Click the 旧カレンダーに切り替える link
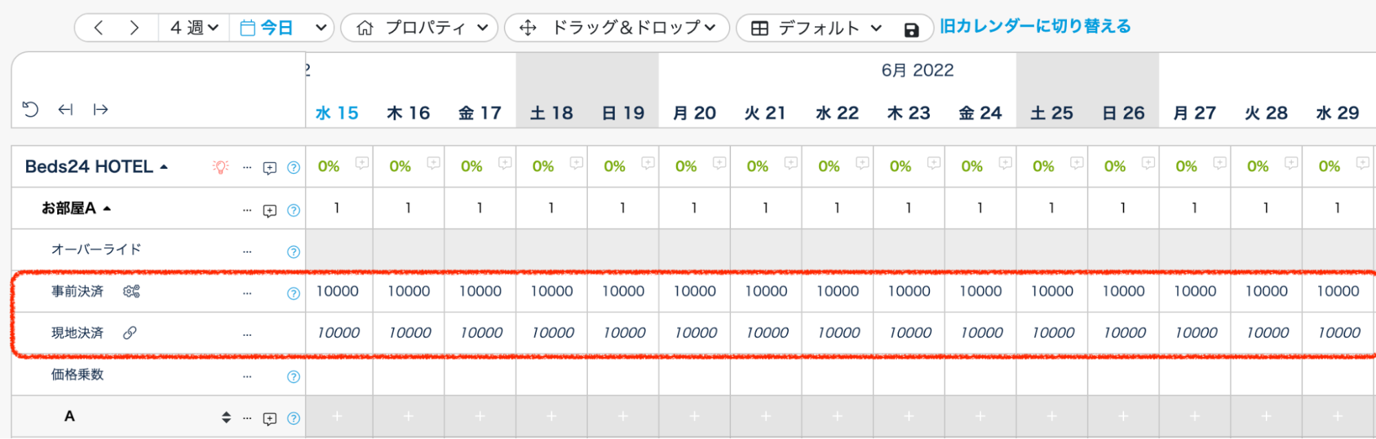 (1035, 27)
